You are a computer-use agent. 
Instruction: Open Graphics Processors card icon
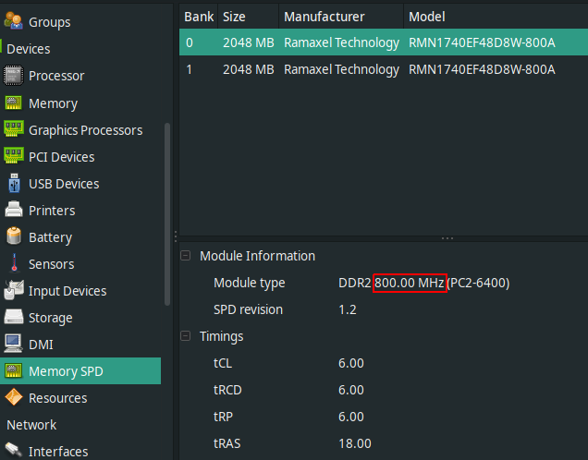[x=14, y=128]
